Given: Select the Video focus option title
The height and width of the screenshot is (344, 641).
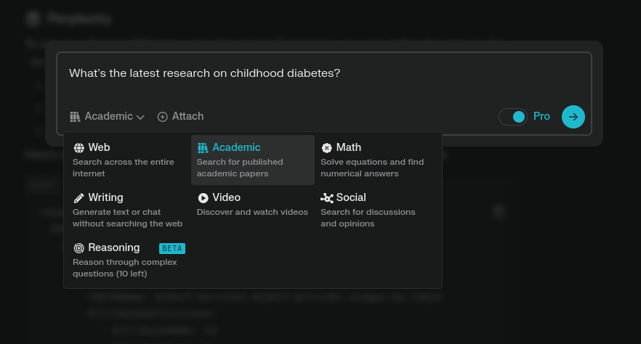Looking at the screenshot, I should coord(226,197).
